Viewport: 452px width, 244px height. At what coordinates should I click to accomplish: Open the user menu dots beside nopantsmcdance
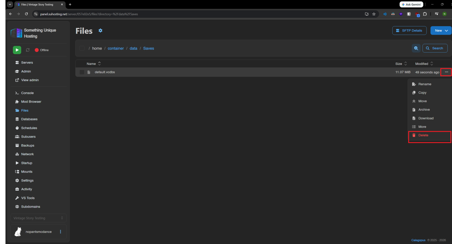coord(61,232)
